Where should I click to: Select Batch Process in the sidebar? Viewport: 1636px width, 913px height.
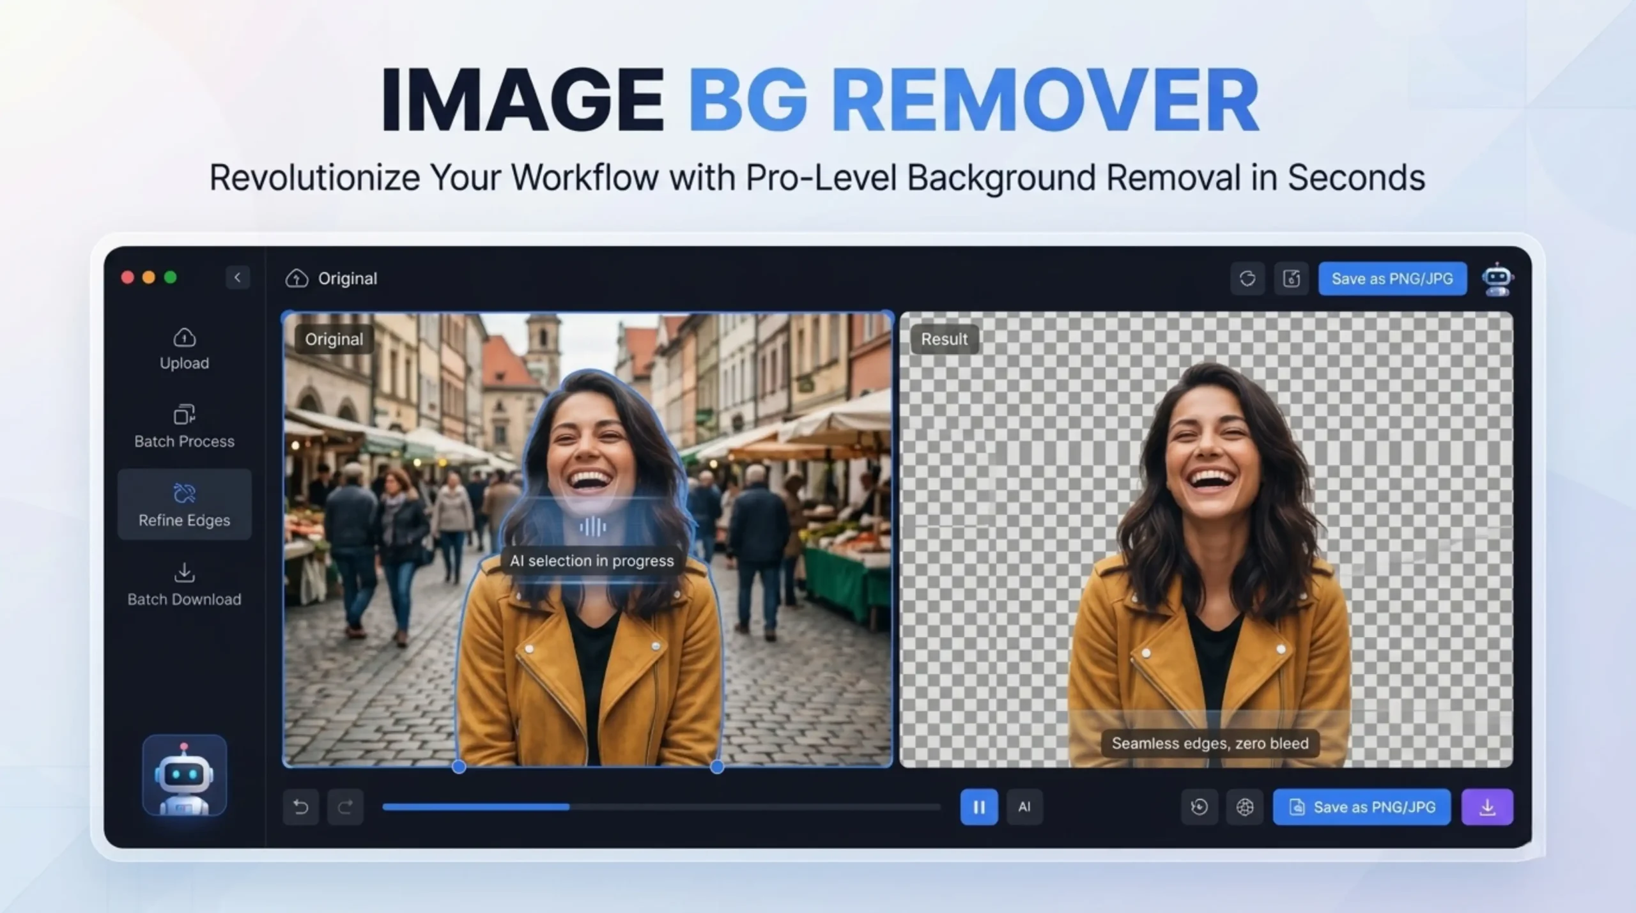184,427
